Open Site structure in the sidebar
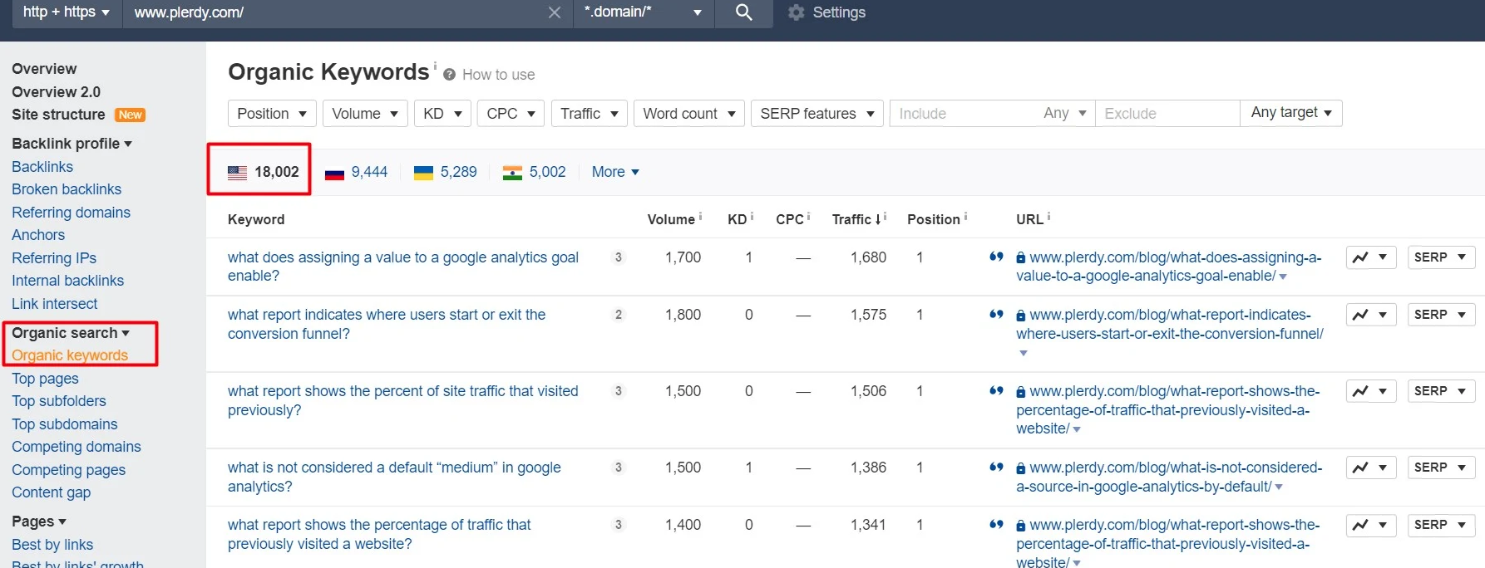1485x568 pixels. pyautogui.click(x=58, y=115)
